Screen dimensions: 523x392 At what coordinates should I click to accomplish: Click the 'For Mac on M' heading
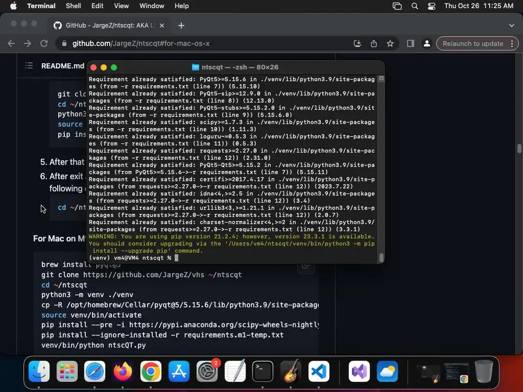point(59,239)
